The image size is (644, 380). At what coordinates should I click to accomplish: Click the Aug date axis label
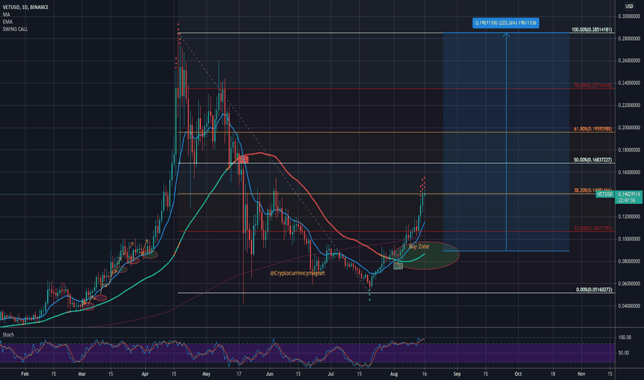pos(394,374)
